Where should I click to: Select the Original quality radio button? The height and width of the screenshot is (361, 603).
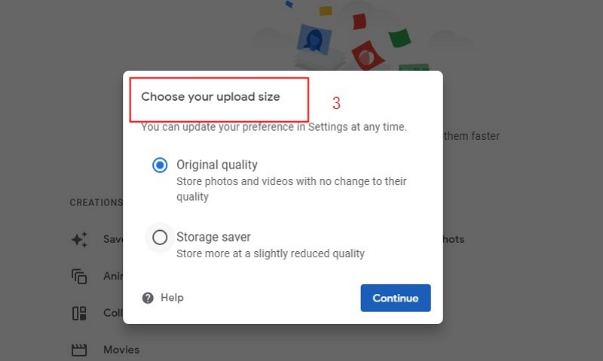[x=160, y=165]
